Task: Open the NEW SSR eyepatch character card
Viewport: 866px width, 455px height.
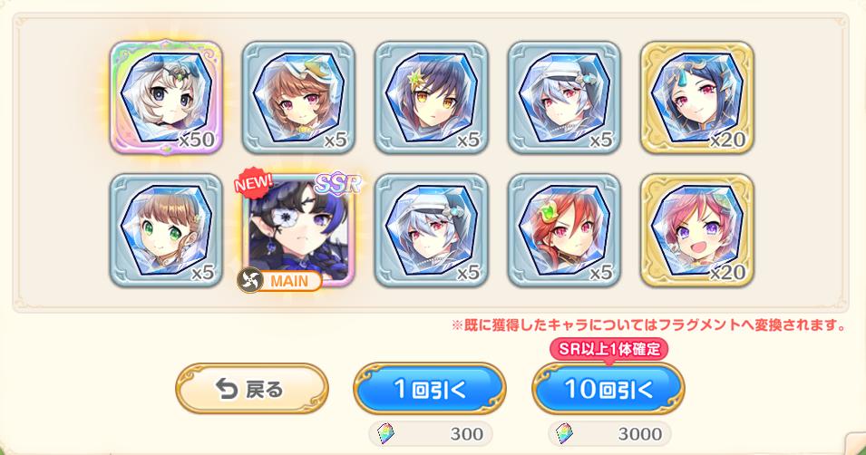Action: (x=298, y=229)
